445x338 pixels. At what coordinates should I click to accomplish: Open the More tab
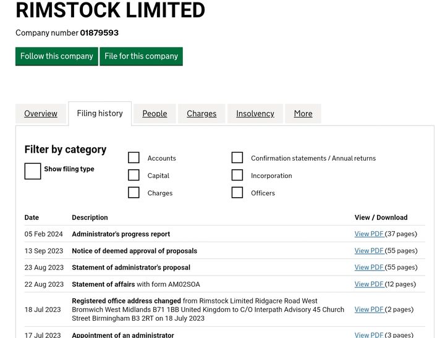click(x=303, y=114)
